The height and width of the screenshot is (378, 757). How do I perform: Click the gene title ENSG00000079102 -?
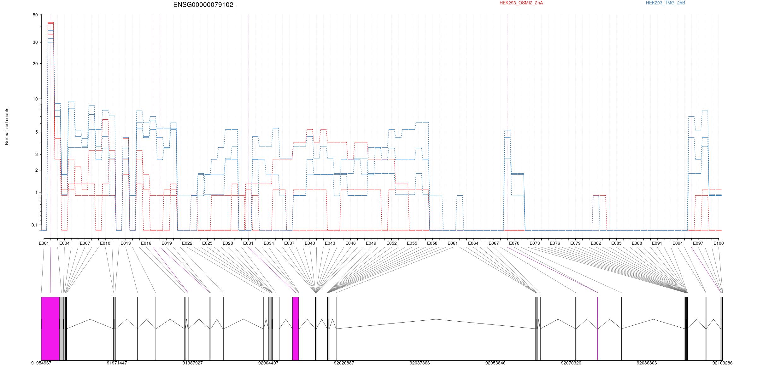tap(205, 5)
